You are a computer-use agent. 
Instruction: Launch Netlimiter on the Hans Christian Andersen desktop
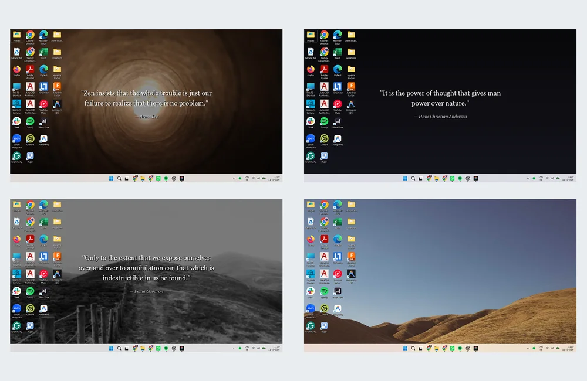point(338,87)
